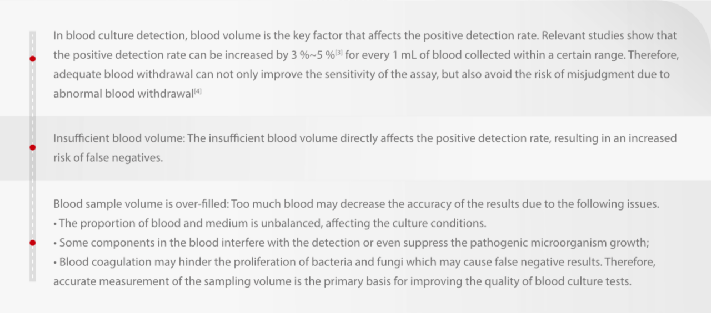Click the red dot beside the over-filled section

click(x=33, y=243)
